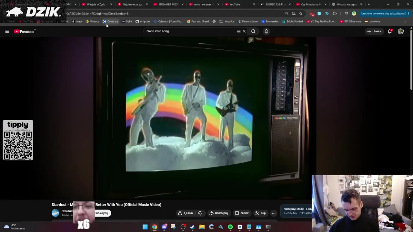The width and height of the screenshot is (413, 232).
Task: Show more bookmarks with the double chevron
Action: pyautogui.click(x=405, y=22)
